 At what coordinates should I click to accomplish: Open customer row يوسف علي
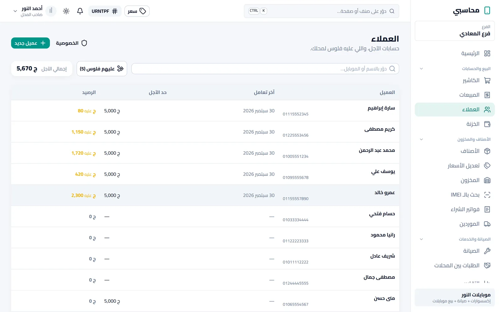[205, 174]
